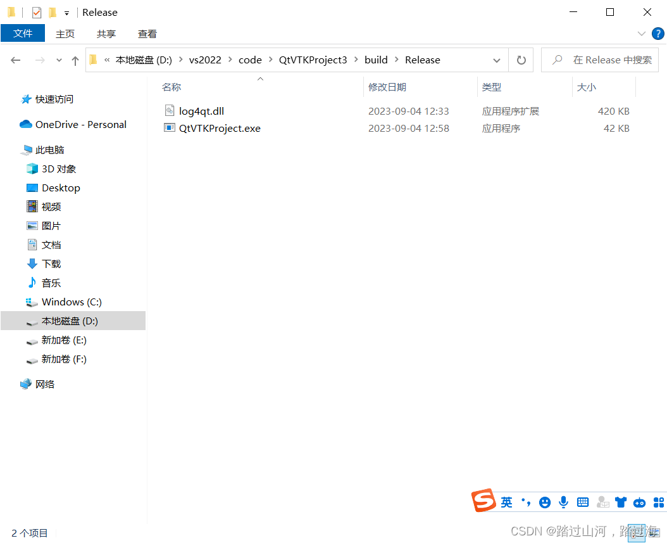Click Sogou account login icon
The height and width of the screenshot is (543, 667).
602,502
